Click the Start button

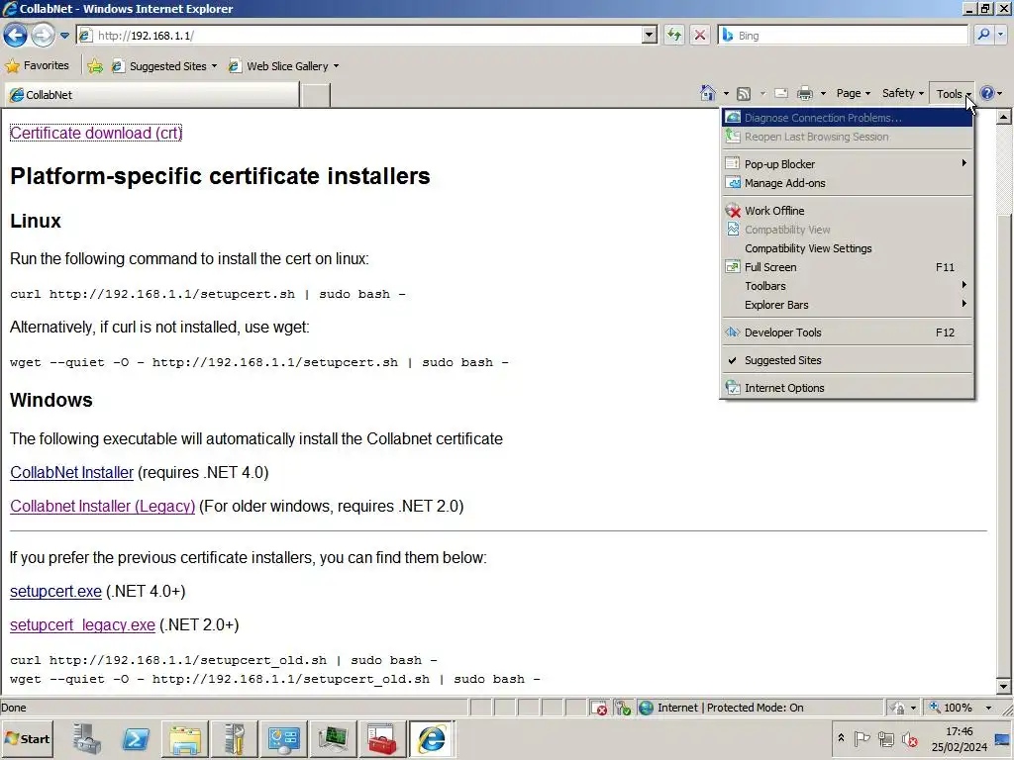coord(27,739)
